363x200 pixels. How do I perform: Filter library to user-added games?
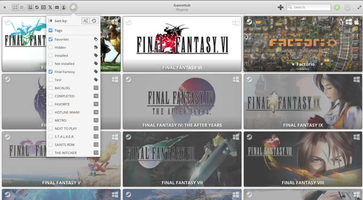[64, 7]
